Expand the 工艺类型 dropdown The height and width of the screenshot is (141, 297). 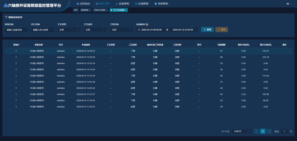tap(69, 30)
